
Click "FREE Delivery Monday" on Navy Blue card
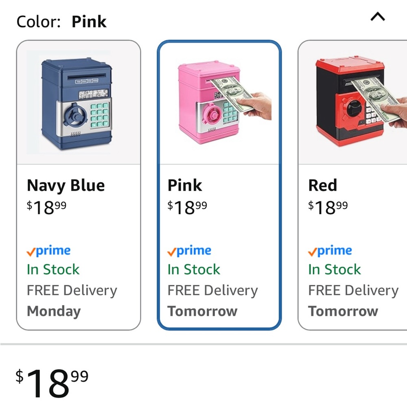pos(72,301)
